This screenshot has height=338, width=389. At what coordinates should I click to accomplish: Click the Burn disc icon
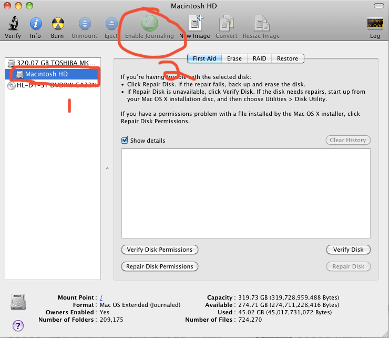tap(58, 24)
